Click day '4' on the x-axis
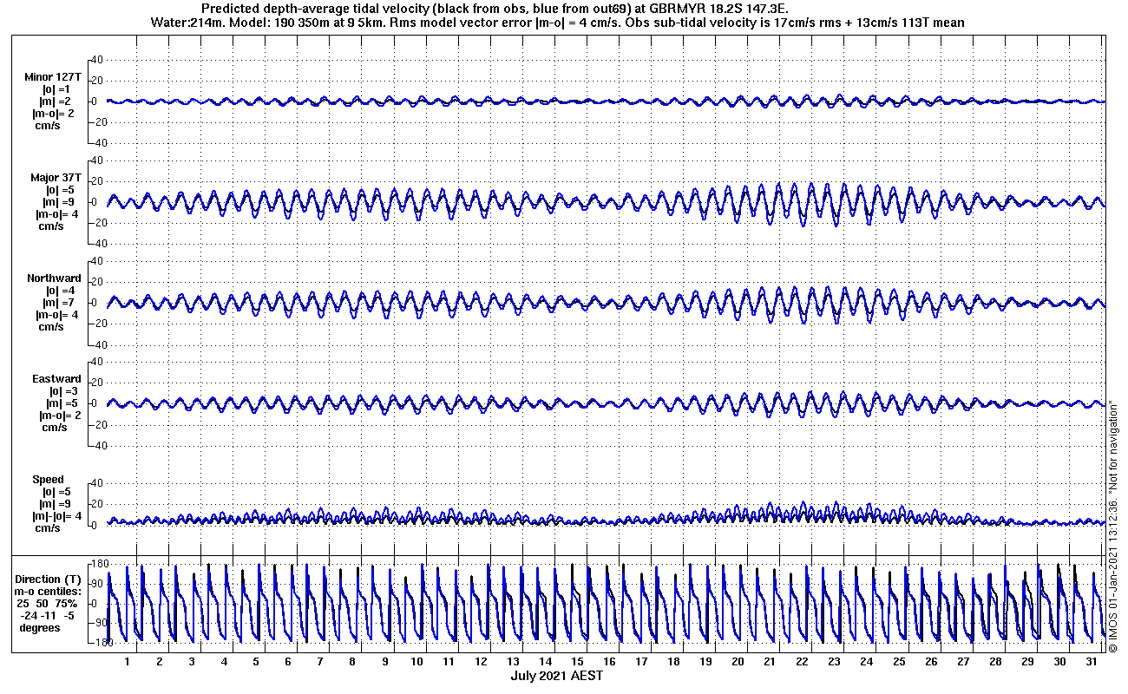This screenshot has height=694, width=1128. point(224,662)
